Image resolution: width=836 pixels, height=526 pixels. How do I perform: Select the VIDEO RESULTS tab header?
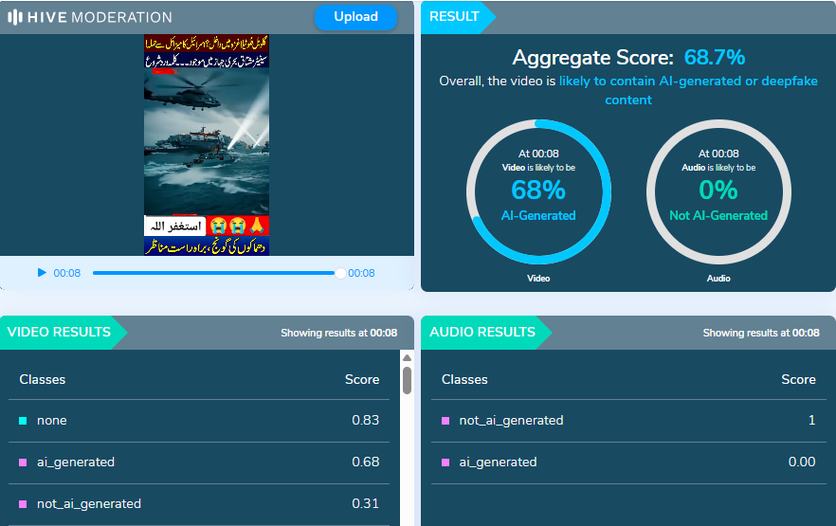59,333
